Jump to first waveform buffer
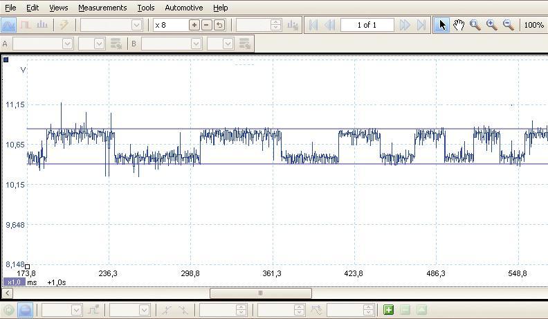Viewport: 548px width, 319px height. pyautogui.click(x=313, y=25)
